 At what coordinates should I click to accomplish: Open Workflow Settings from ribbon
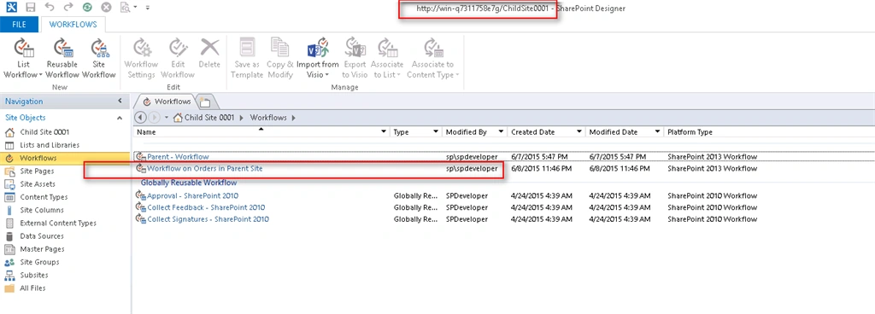[x=141, y=59]
